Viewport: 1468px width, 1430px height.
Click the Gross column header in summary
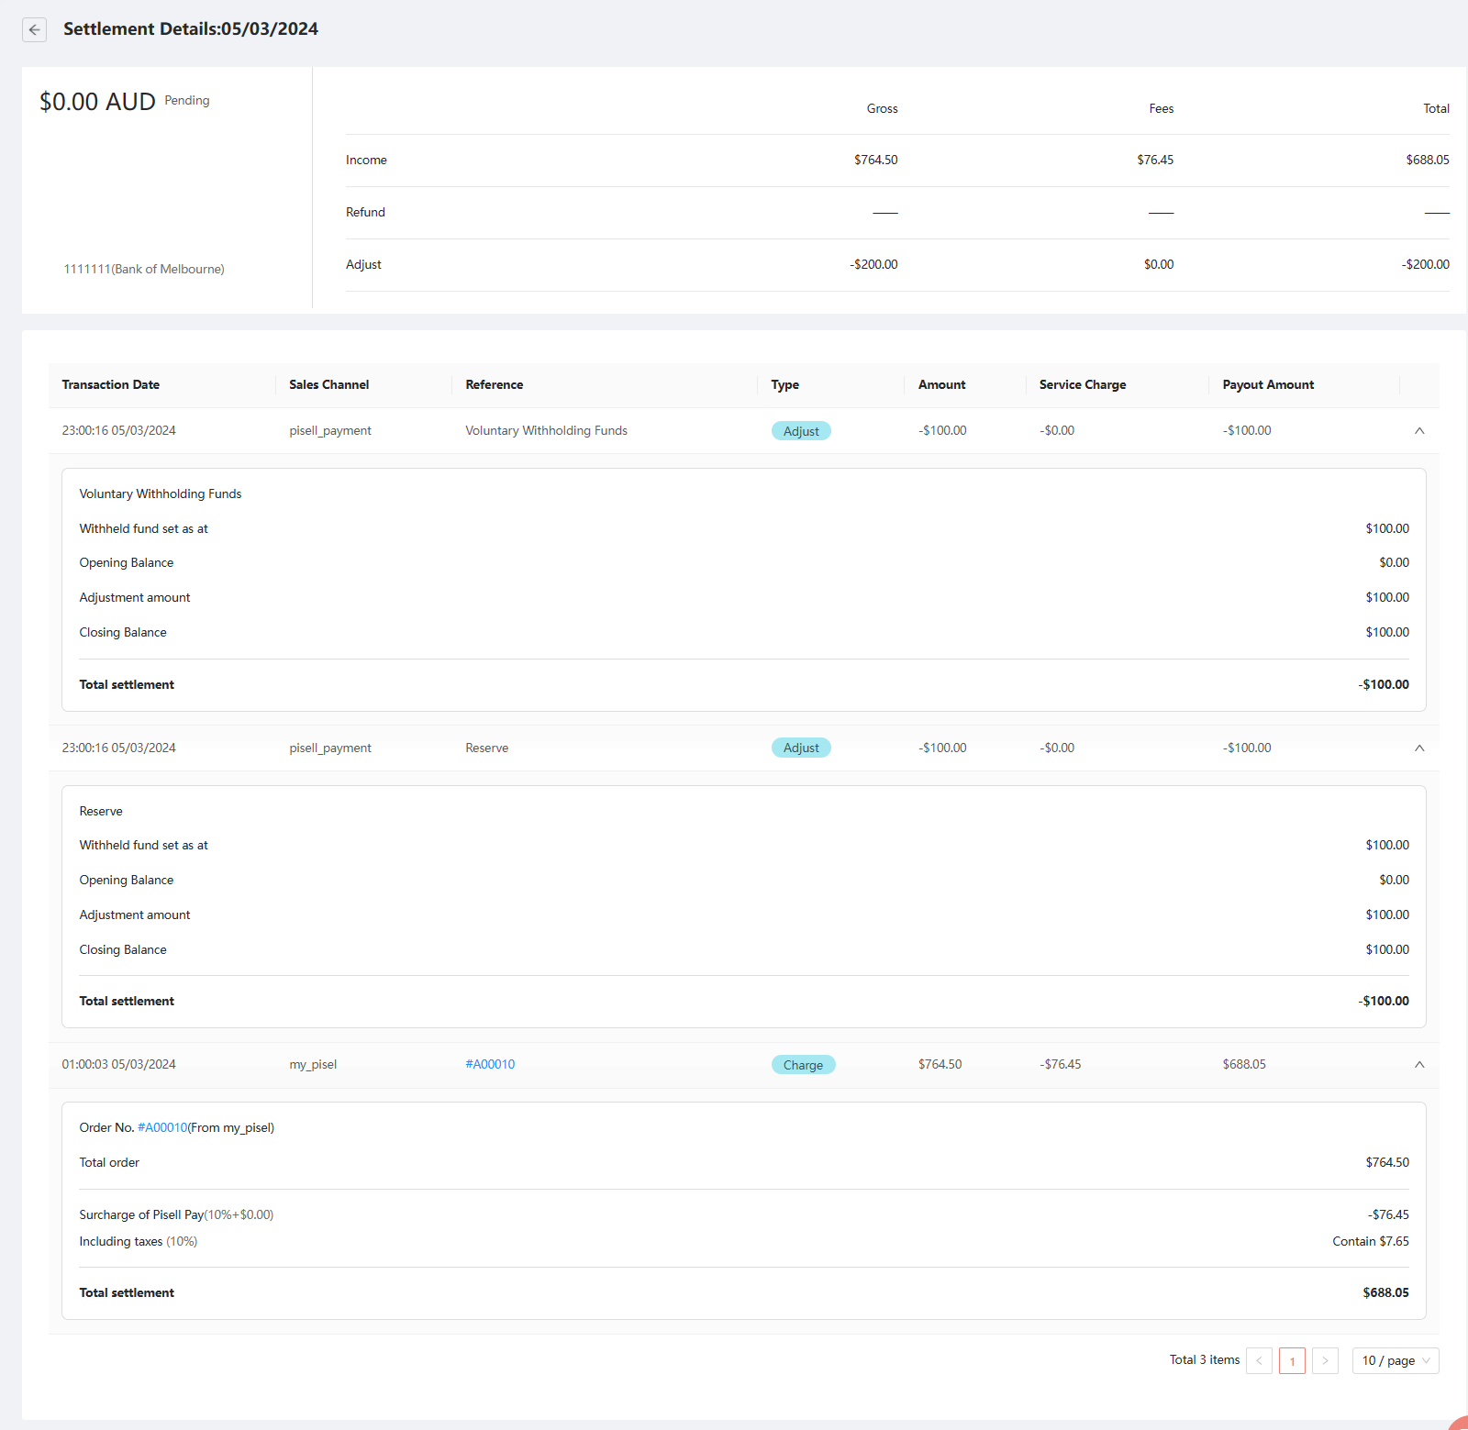883,109
